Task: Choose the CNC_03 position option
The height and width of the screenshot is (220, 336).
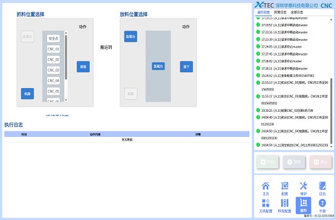Action: click(53, 70)
